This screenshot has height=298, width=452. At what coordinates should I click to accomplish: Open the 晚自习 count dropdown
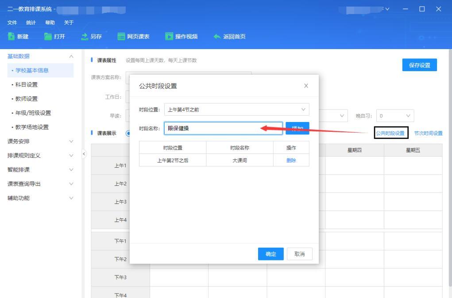(395, 116)
